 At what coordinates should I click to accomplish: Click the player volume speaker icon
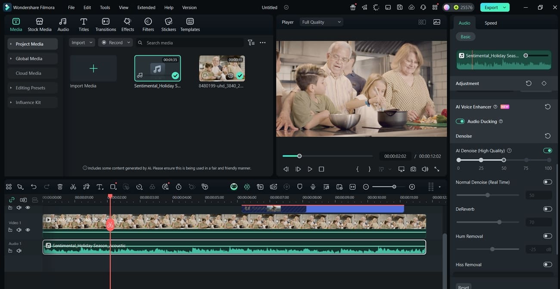click(425, 169)
